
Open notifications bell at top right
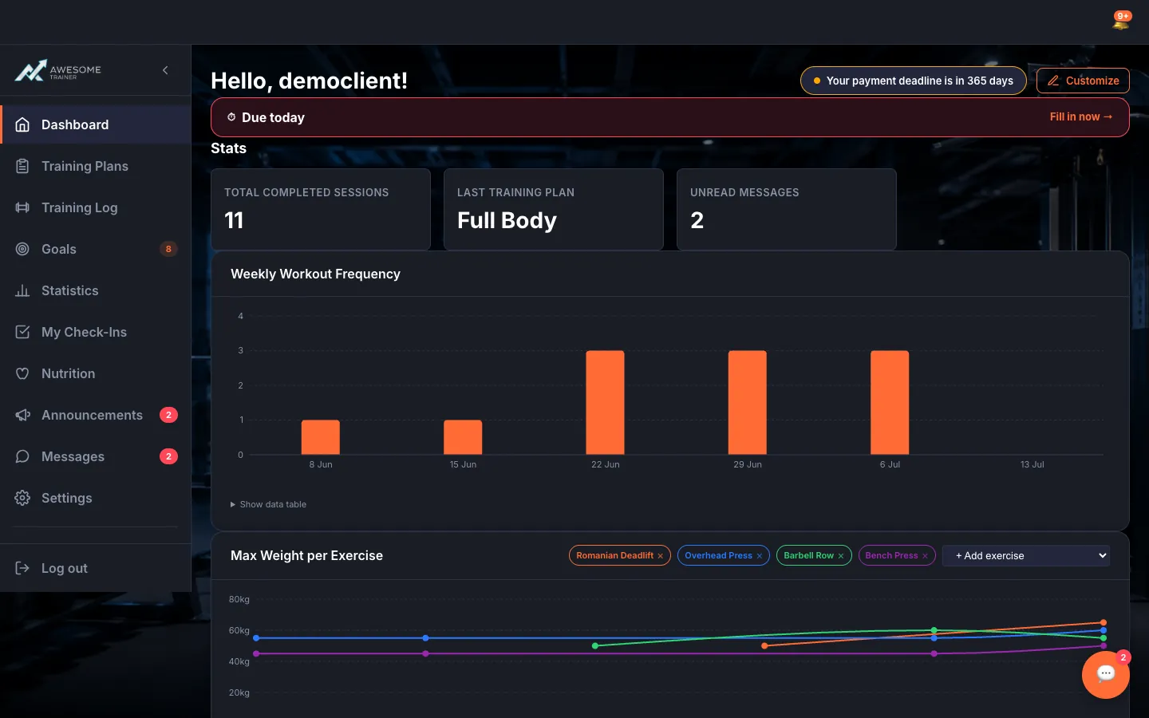[1121, 21]
